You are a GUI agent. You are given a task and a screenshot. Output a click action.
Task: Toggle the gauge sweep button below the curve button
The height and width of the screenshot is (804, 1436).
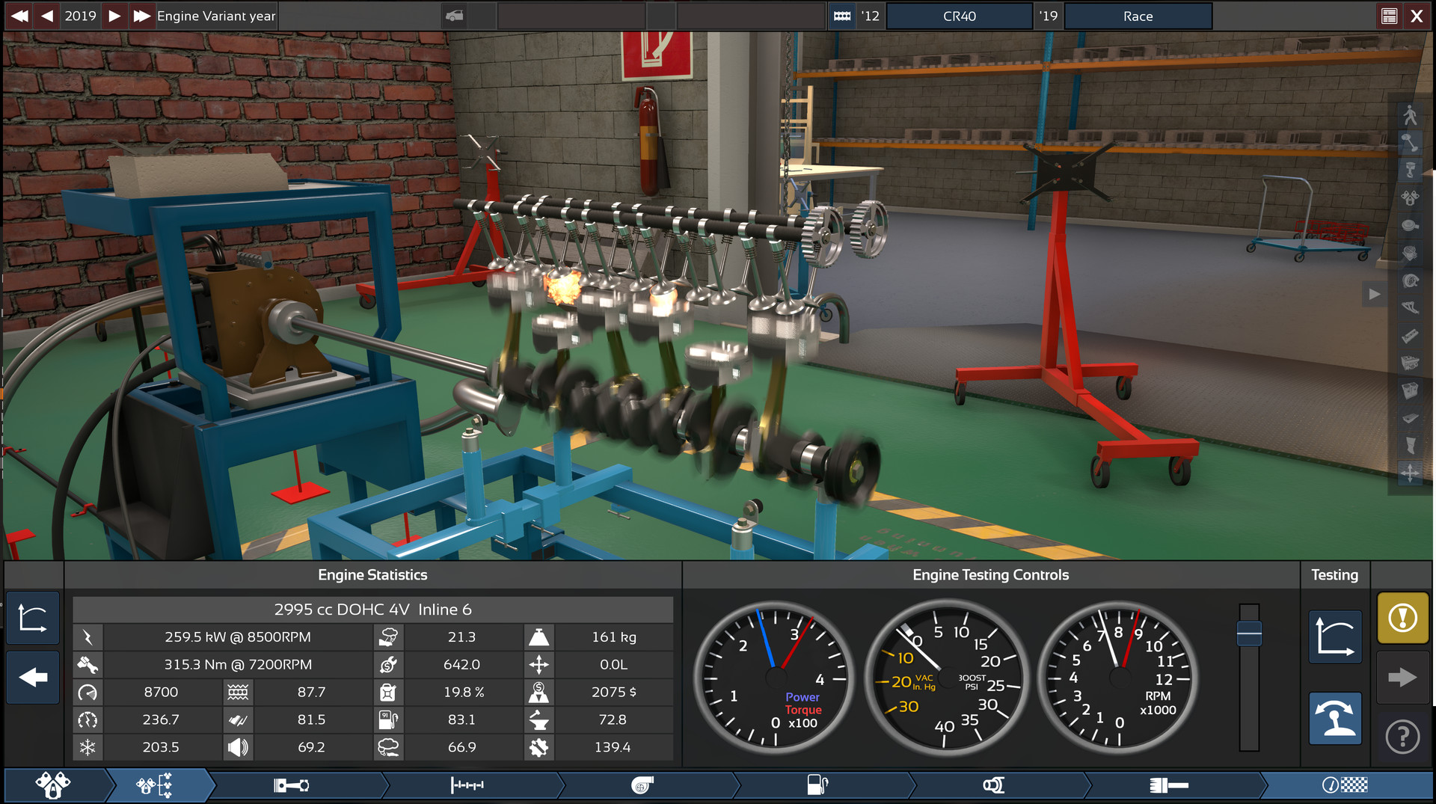[x=1335, y=718]
